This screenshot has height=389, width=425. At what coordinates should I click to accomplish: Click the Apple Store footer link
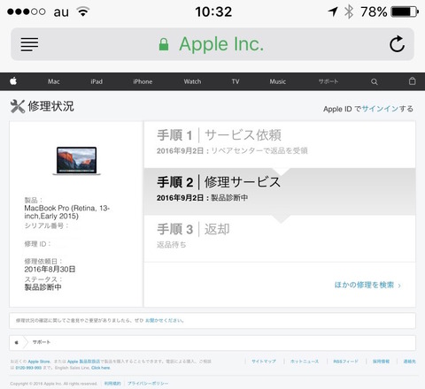click(x=39, y=362)
